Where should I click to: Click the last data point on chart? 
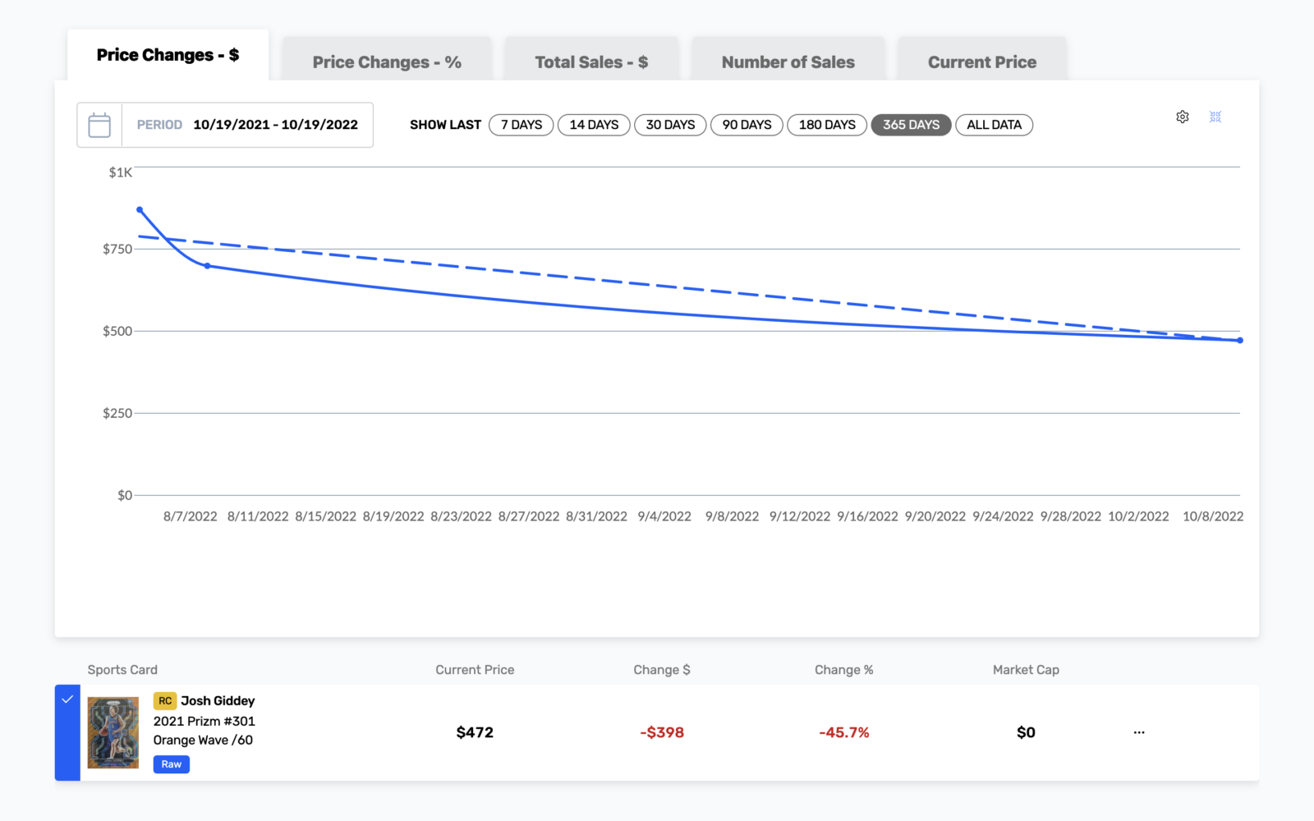(x=1240, y=340)
